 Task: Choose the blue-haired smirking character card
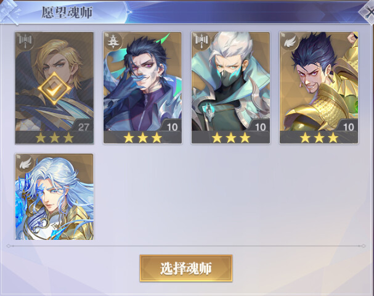pos(142,88)
